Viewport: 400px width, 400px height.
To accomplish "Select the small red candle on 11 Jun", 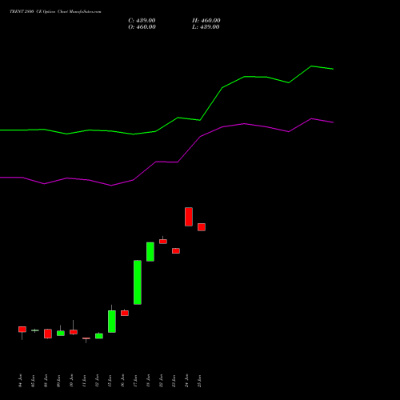I will tap(86, 338).
